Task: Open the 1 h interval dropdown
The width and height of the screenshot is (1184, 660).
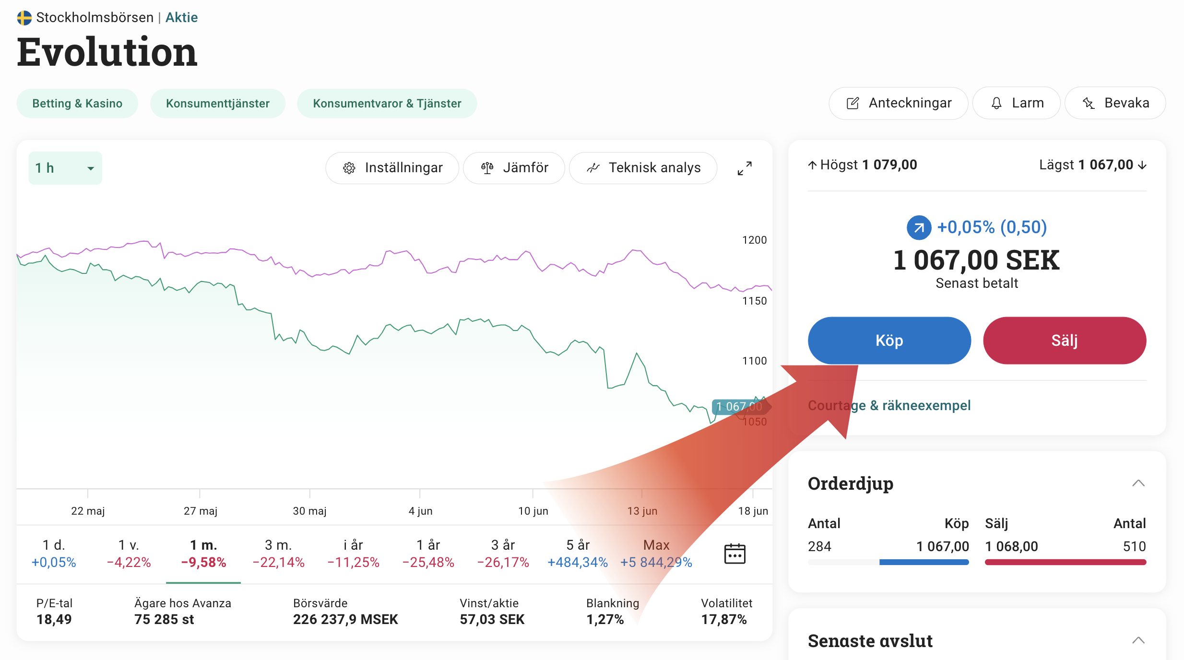Action: [x=65, y=168]
